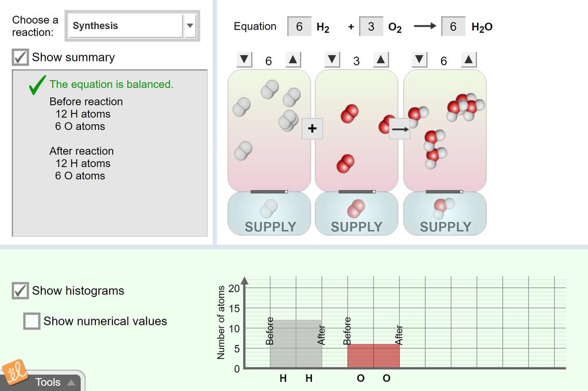Expand the Tools panel arrow
Screen dimensions: 588x391
point(71,383)
